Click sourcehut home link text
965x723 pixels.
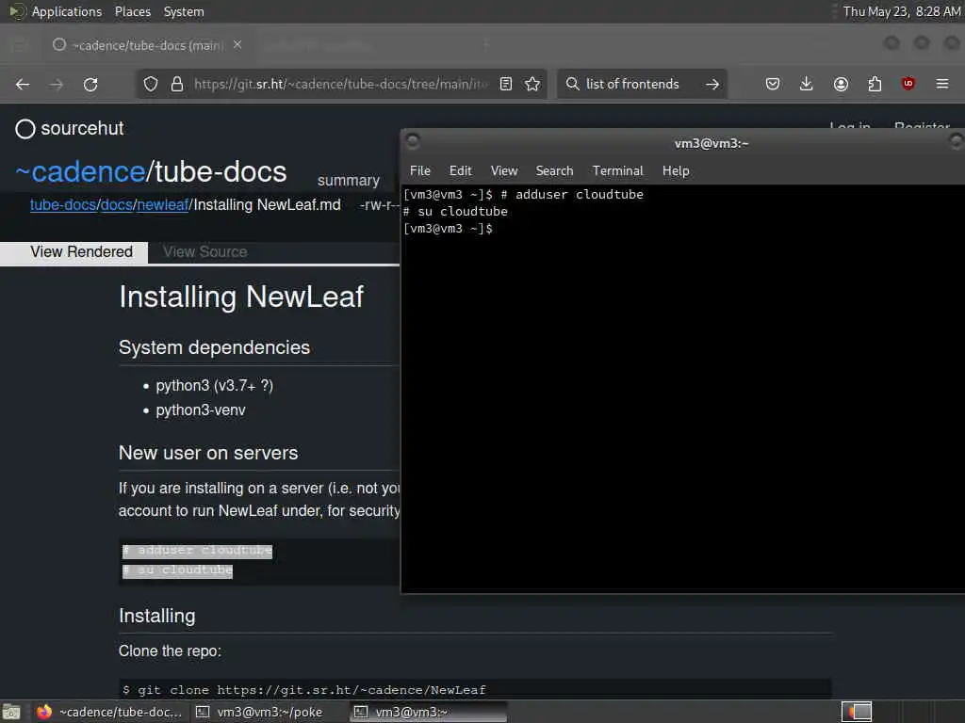pyautogui.click(x=83, y=128)
